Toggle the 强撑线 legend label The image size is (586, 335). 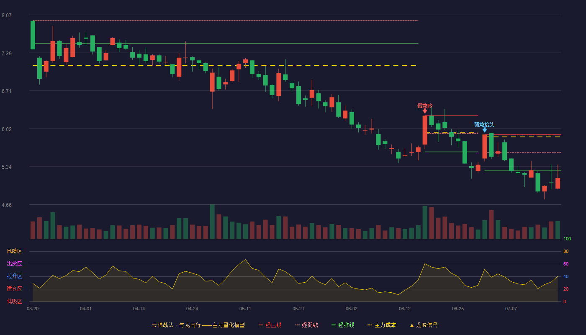click(346, 325)
